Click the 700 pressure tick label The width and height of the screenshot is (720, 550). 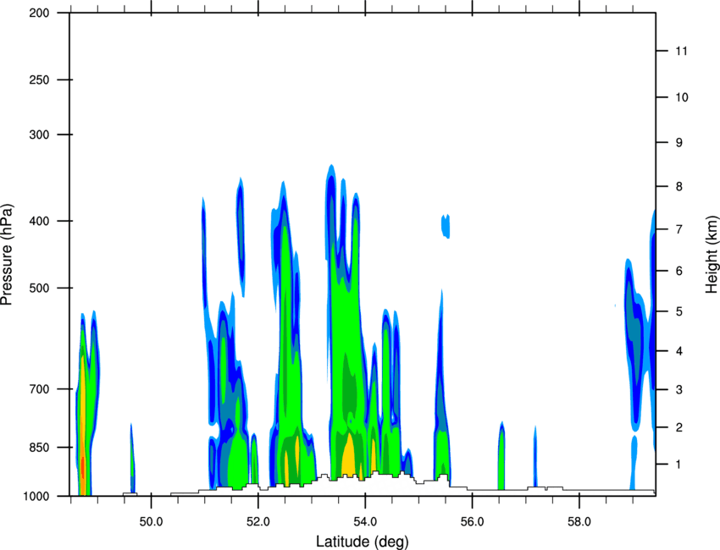[x=39, y=389]
